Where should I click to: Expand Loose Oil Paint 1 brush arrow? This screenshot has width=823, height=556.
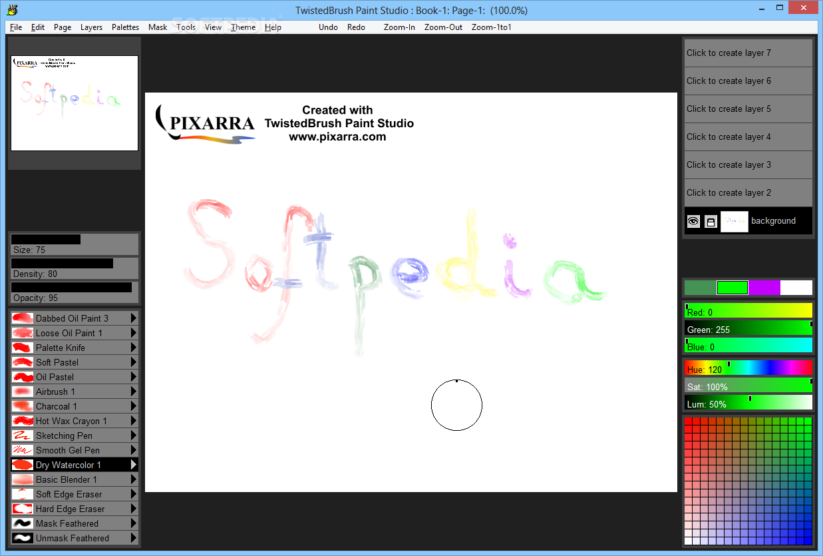point(134,333)
